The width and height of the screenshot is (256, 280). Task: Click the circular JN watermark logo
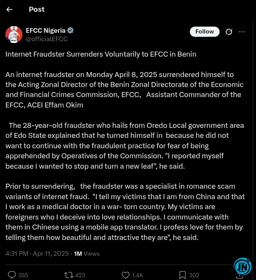[243, 267]
